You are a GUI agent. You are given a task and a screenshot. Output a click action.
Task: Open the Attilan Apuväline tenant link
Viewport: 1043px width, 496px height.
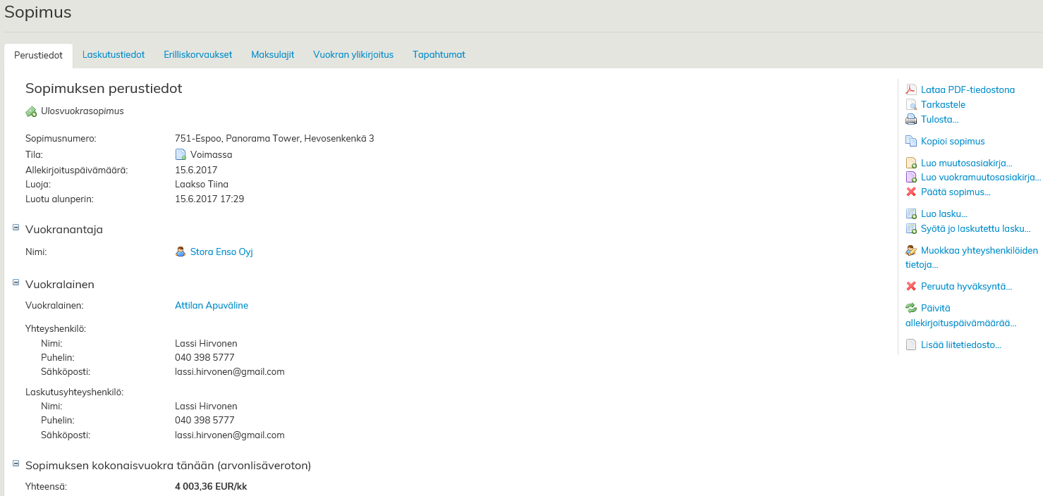pyautogui.click(x=212, y=305)
